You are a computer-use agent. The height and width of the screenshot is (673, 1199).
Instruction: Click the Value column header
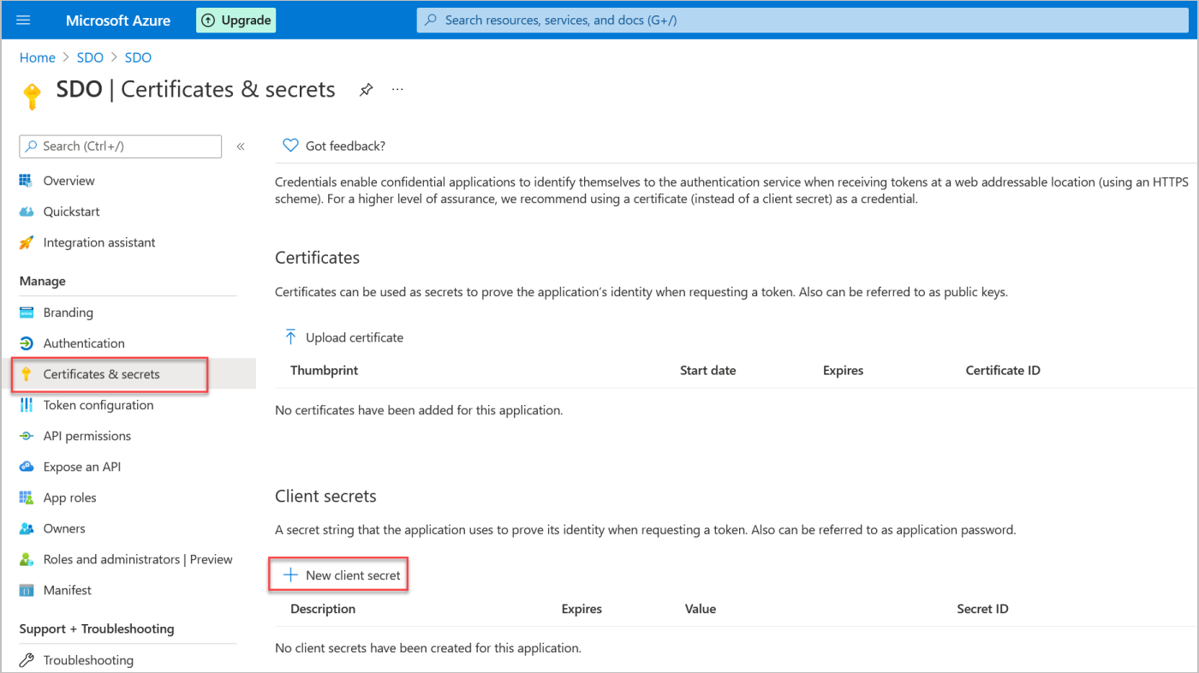[x=701, y=609]
